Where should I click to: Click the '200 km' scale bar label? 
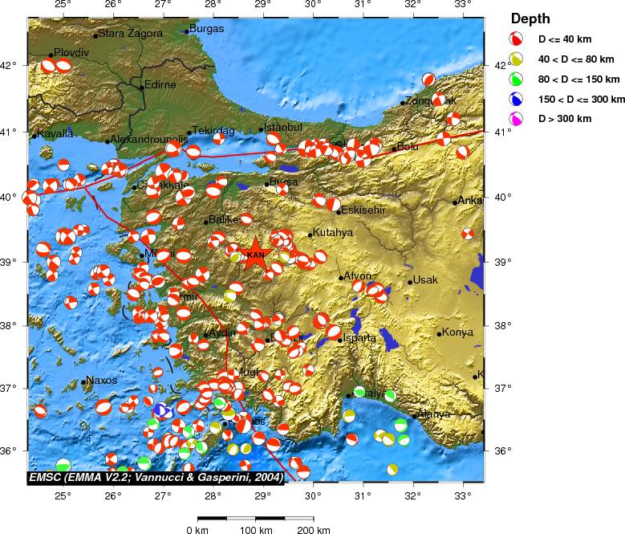pos(313,530)
